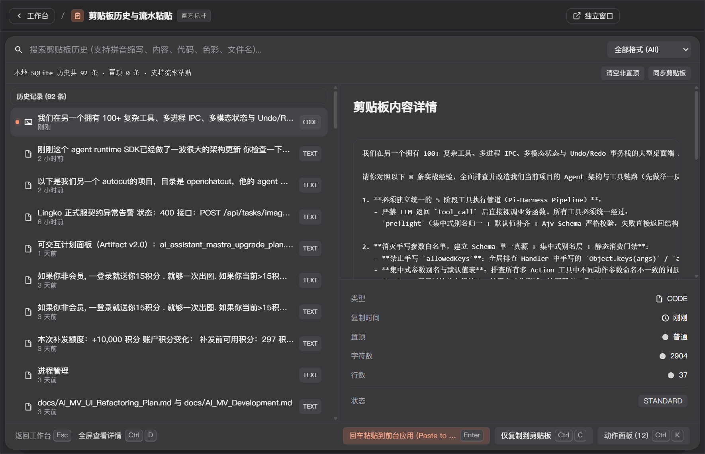The width and height of the screenshot is (705, 454).
Task: Click the 本地 SQLite 历史共 92 条 status text
Action: (x=56, y=73)
